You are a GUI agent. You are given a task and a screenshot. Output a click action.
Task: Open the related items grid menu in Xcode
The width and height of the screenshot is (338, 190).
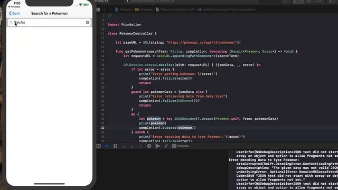coord(98,9)
